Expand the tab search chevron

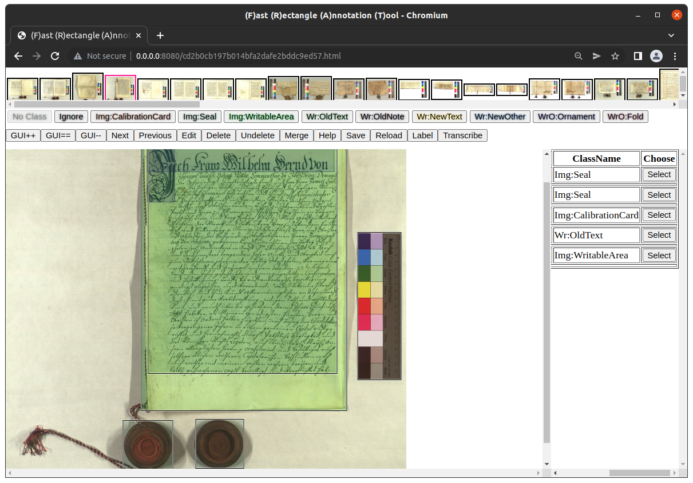[671, 35]
